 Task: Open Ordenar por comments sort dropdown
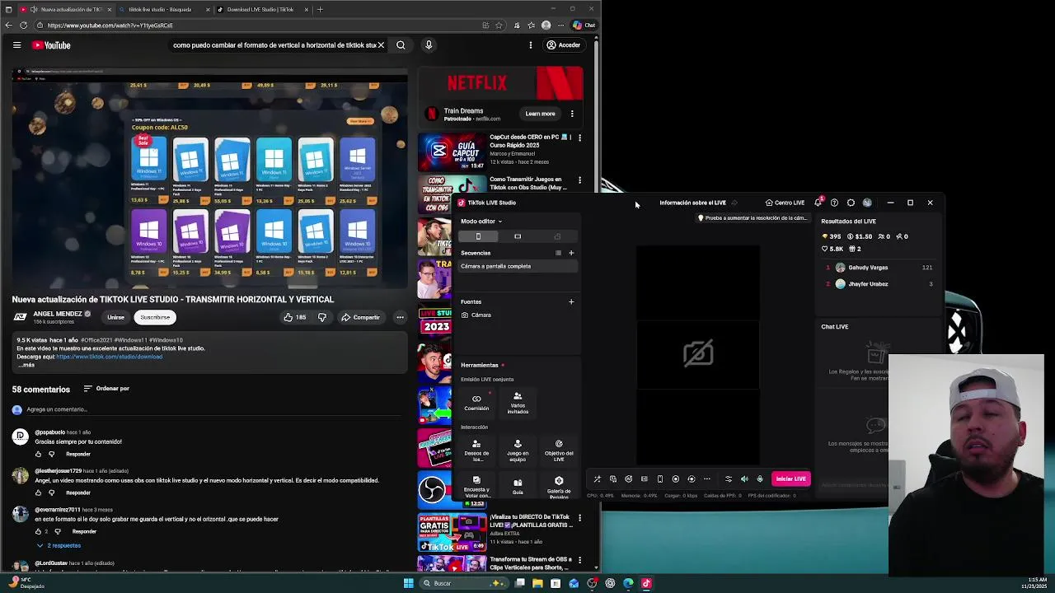coord(106,389)
